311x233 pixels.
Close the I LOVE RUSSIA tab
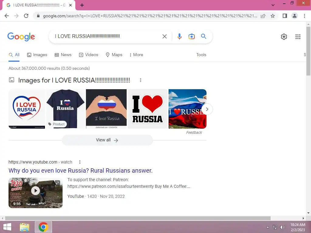(70, 5)
